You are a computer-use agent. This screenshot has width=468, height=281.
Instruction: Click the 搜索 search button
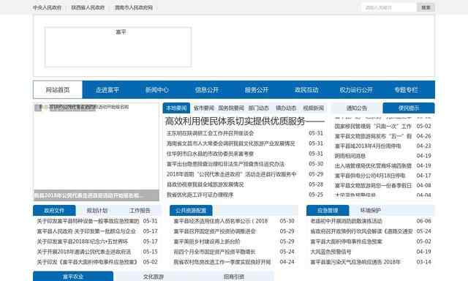click(x=426, y=7)
